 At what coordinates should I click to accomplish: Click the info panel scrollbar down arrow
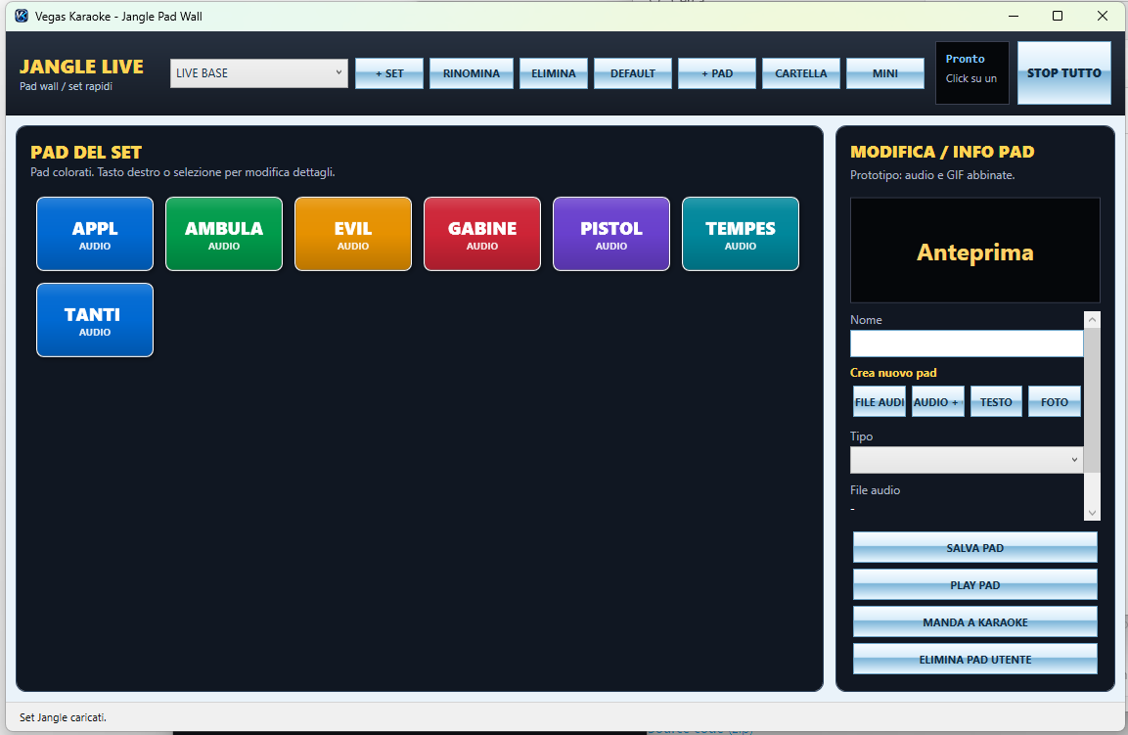point(1092,513)
